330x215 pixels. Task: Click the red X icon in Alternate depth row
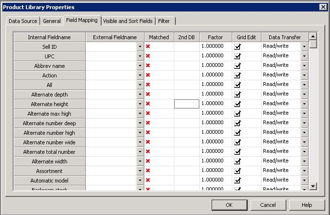coord(148,94)
